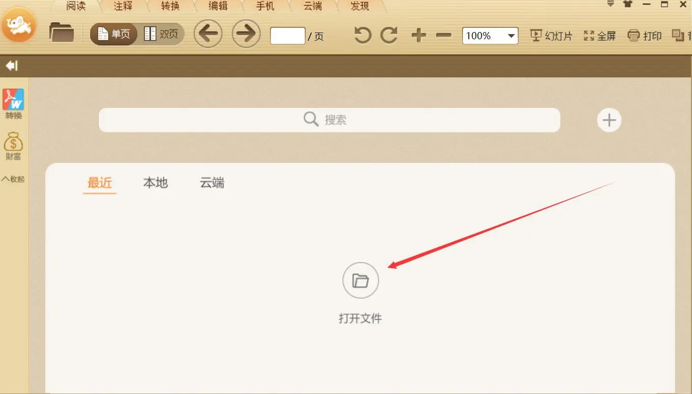Image resolution: width=692 pixels, height=394 pixels.
Task: Collapse sidebar with 收起
Action: point(13,179)
